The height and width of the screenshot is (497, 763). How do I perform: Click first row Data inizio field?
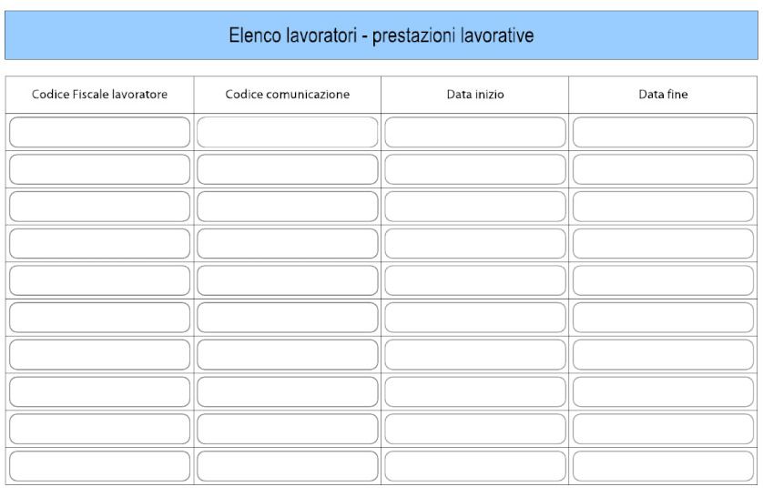tap(475, 132)
